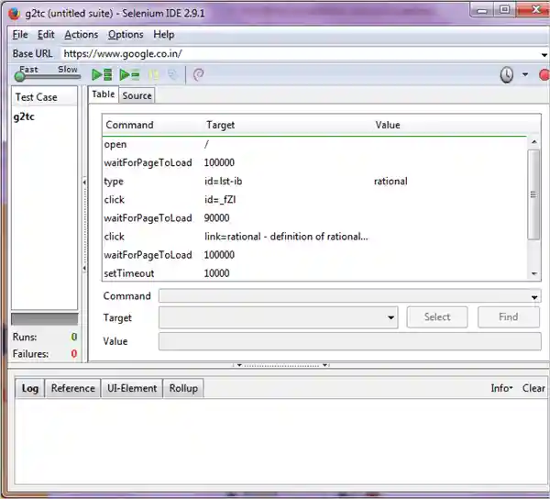Viewport: 550px width, 499px height.
Task: Open the Target field dropdown arrow
Action: pyautogui.click(x=390, y=317)
